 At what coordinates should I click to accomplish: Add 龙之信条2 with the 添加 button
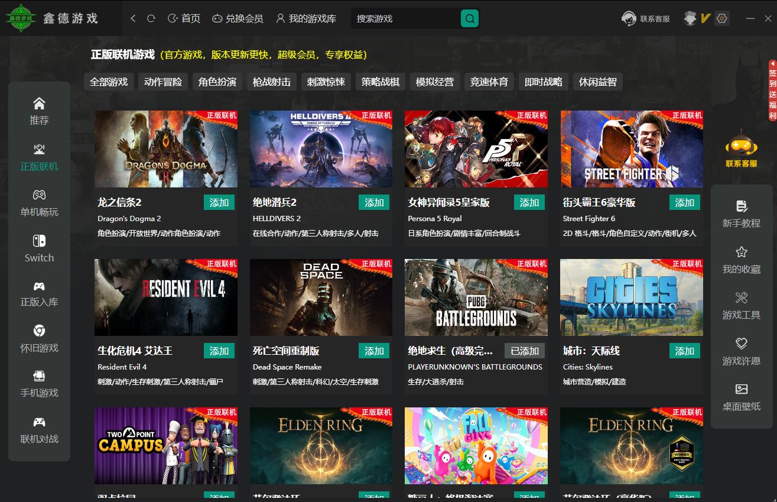pyautogui.click(x=219, y=203)
